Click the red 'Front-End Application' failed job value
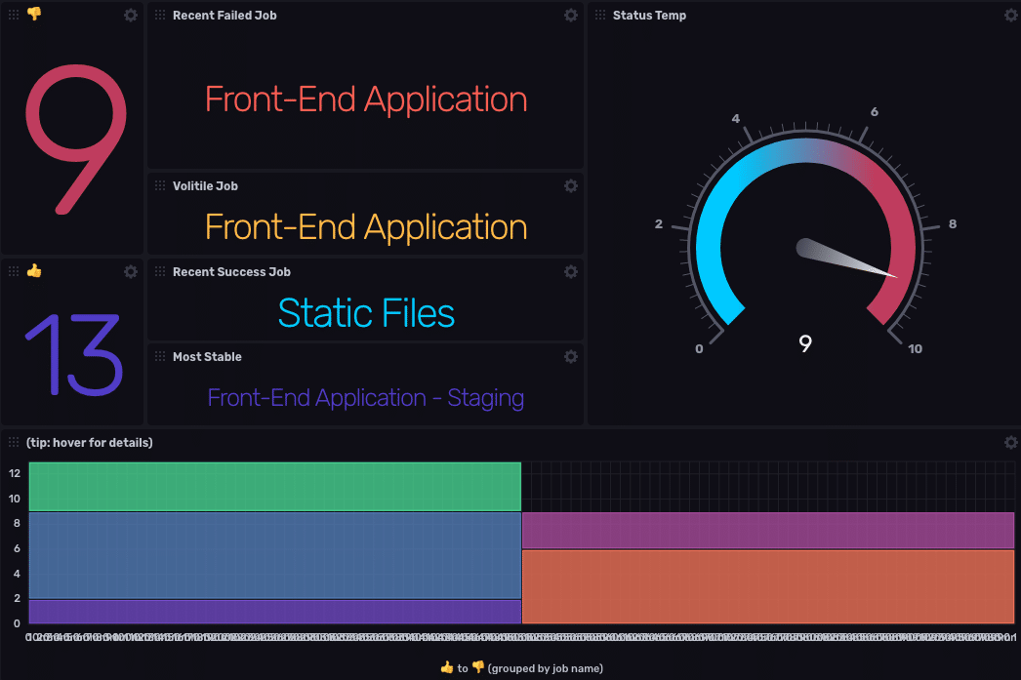 point(366,100)
